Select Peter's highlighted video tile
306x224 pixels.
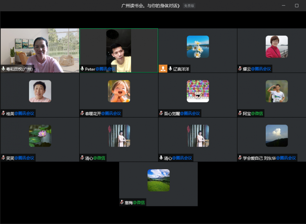pos(119,50)
